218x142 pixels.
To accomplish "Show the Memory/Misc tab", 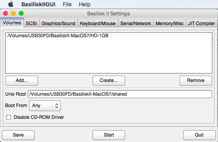I will point(170,24).
